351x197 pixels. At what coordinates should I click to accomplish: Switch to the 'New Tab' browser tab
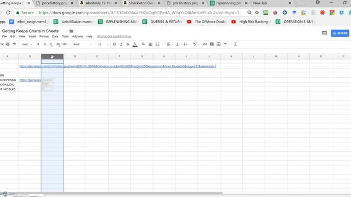pos(260,3)
